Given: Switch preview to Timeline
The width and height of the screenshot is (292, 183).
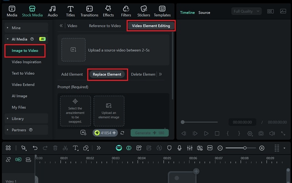Looking at the screenshot, I should pyautogui.click(x=187, y=12).
